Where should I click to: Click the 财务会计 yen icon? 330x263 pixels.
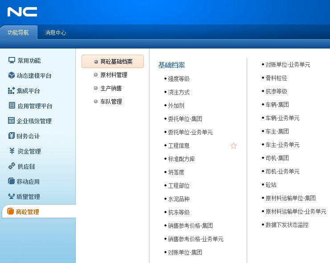[x=12, y=136]
